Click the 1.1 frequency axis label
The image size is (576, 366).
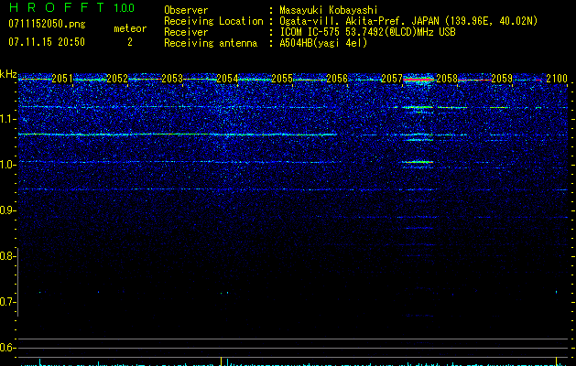point(7,119)
